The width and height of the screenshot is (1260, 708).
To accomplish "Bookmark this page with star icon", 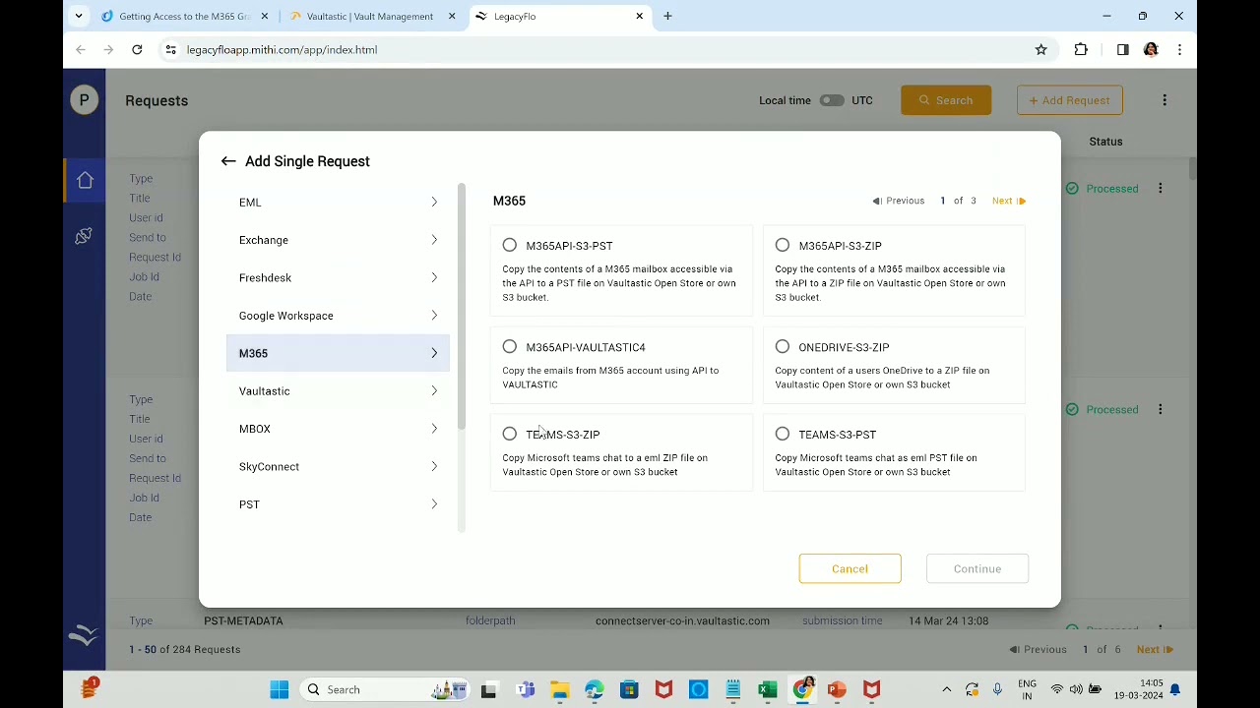I will (1041, 50).
